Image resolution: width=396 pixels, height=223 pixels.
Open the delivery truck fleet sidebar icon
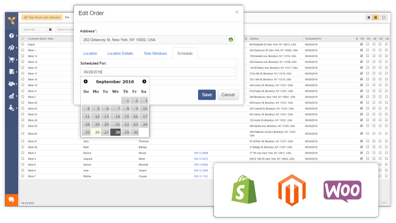(x=11, y=84)
